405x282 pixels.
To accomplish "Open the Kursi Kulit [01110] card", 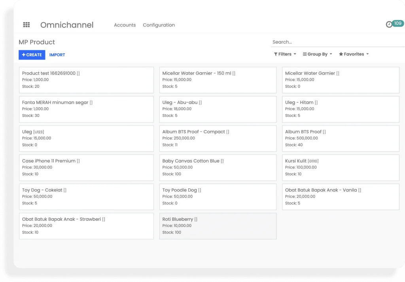I will click(341, 168).
